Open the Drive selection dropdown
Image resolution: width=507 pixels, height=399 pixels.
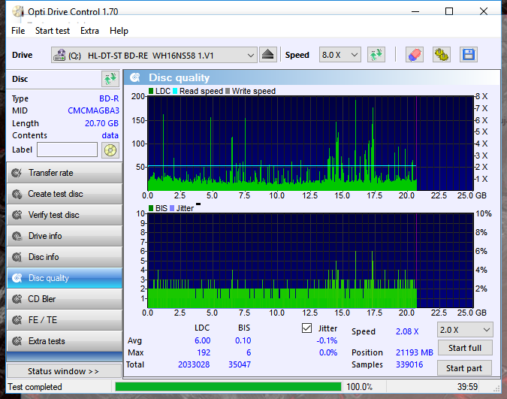[154, 55]
